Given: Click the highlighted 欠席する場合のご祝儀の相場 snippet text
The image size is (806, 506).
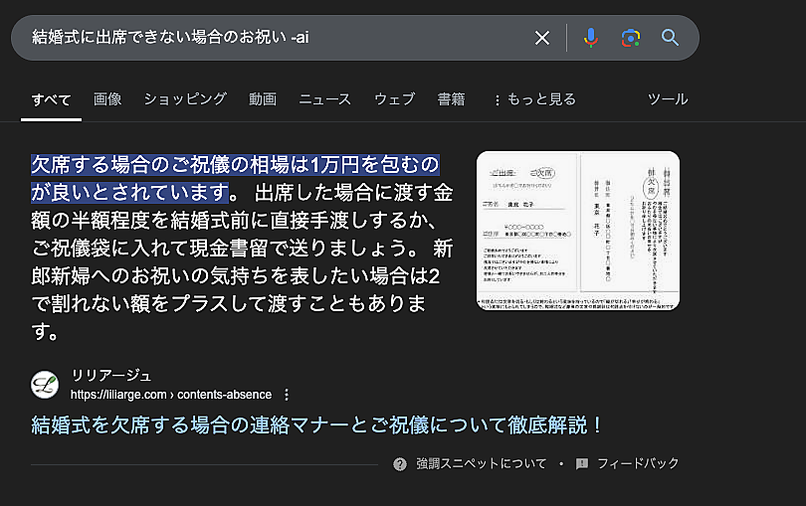Looking at the screenshot, I should 235,178.
